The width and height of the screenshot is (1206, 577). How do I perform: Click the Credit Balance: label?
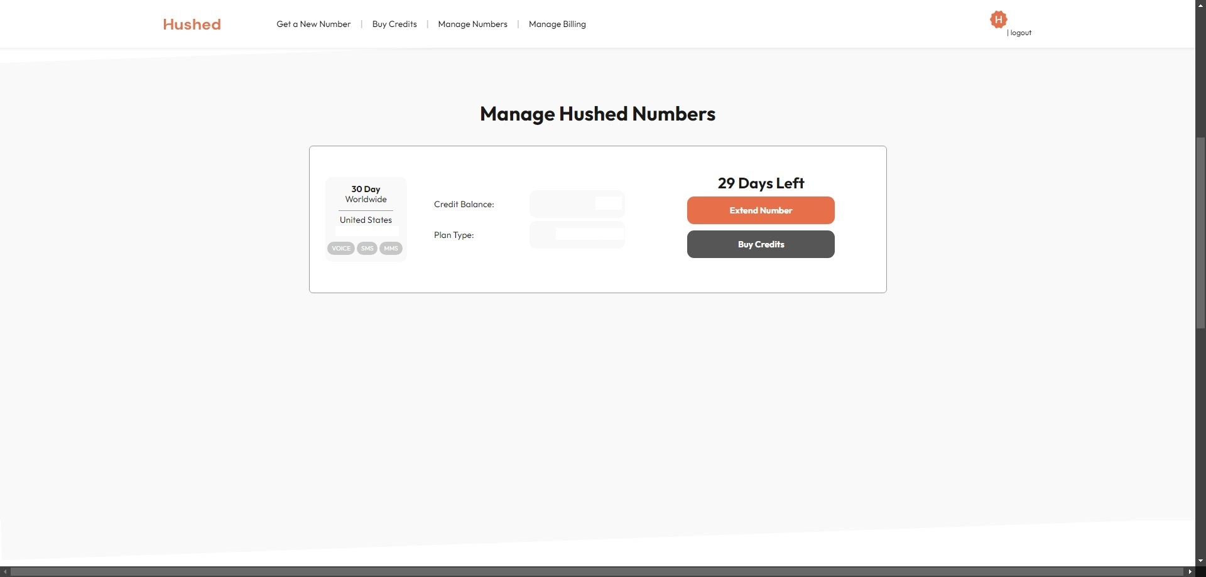tap(464, 204)
